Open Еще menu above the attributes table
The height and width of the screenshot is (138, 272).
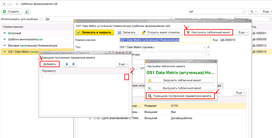[240, 93]
